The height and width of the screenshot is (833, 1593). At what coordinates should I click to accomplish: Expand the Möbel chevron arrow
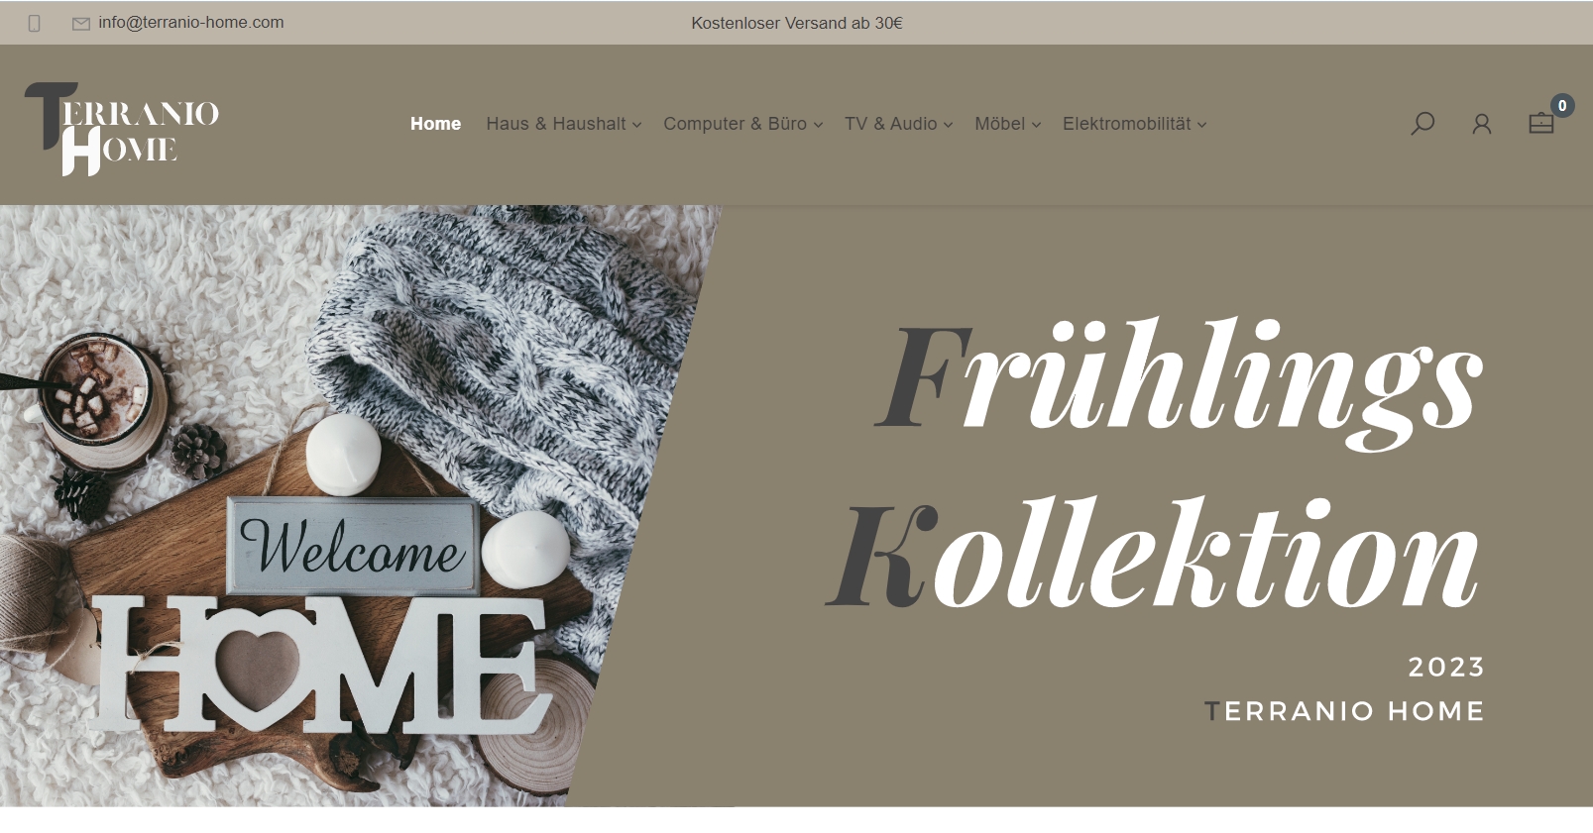click(x=1036, y=125)
